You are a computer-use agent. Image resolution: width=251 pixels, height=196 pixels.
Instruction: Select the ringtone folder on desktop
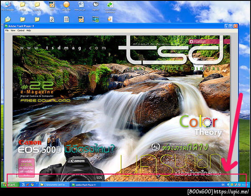click(37, 6)
